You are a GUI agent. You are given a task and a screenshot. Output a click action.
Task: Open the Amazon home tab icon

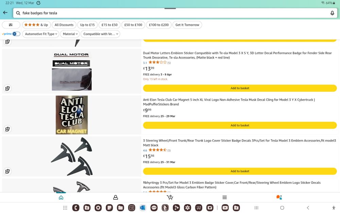61,197
